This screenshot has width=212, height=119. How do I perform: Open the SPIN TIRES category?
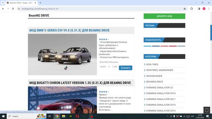pos(152,64)
